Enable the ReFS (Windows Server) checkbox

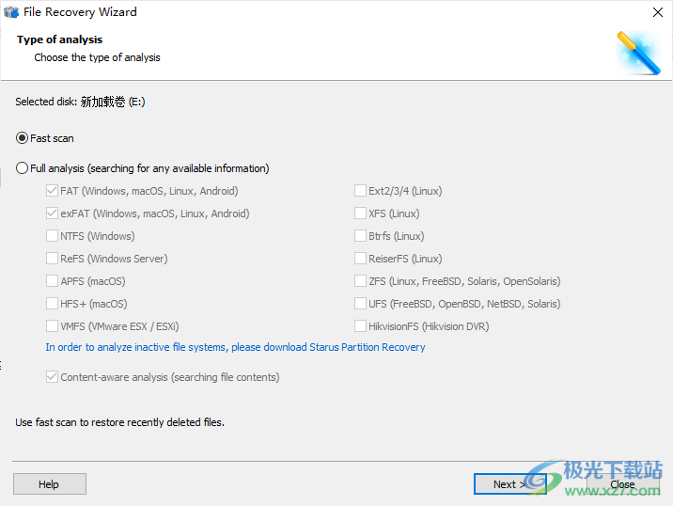53,259
